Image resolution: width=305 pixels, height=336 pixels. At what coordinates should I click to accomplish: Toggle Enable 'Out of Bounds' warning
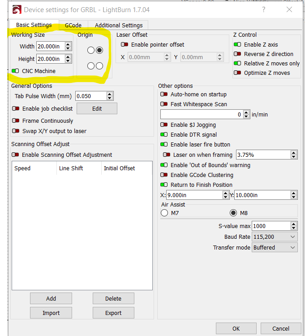(164, 165)
